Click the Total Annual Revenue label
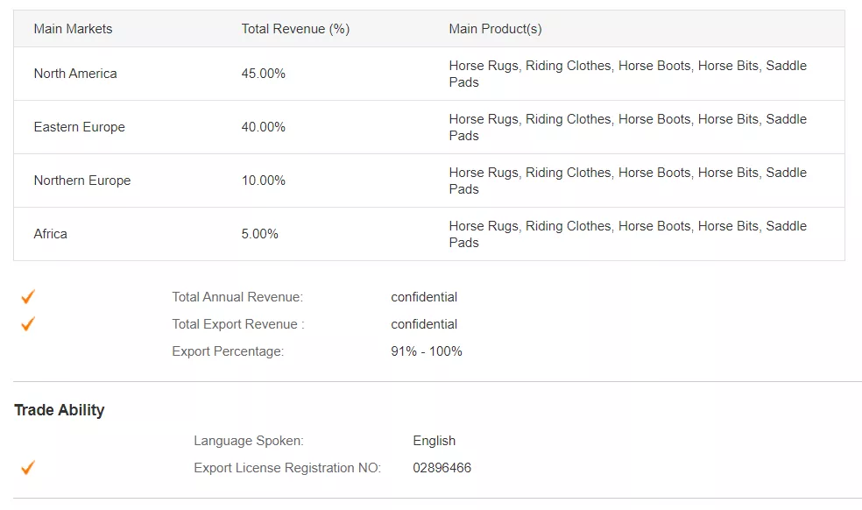The image size is (862, 510). [237, 297]
